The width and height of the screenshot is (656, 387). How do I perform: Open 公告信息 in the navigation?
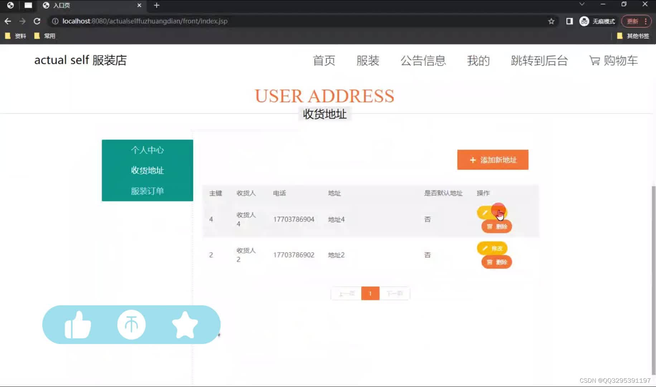coord(423,61)
